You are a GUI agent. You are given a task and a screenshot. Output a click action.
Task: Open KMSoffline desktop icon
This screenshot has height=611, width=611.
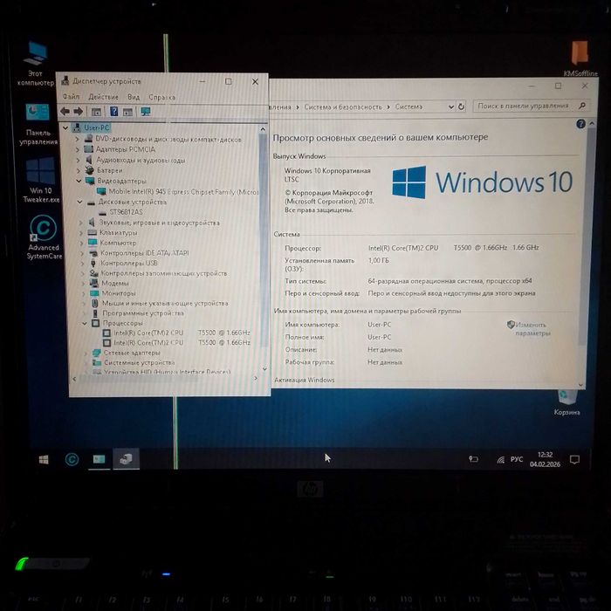tap(580, 58)
